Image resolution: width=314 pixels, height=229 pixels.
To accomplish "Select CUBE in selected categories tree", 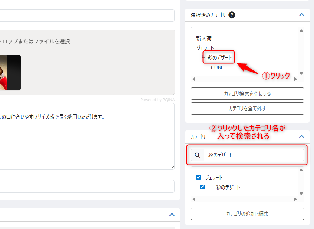I will click(217, 67).
